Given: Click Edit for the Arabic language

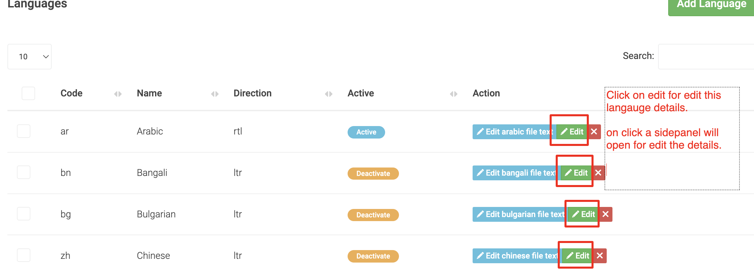Looking at the screenshot, I should point(572,132).
